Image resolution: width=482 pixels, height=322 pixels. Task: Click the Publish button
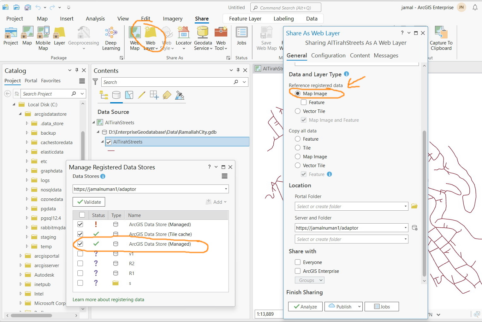pyautogui.click(x=340, y=307)
